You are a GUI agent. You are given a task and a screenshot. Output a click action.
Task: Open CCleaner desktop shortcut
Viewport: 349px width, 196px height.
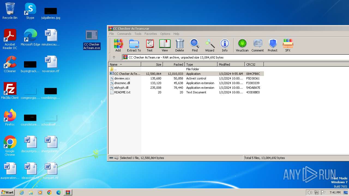coord(10,64)
